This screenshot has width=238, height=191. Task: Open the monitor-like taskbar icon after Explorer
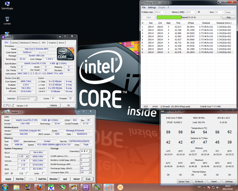pyautogui.click(x=28, y=188)
